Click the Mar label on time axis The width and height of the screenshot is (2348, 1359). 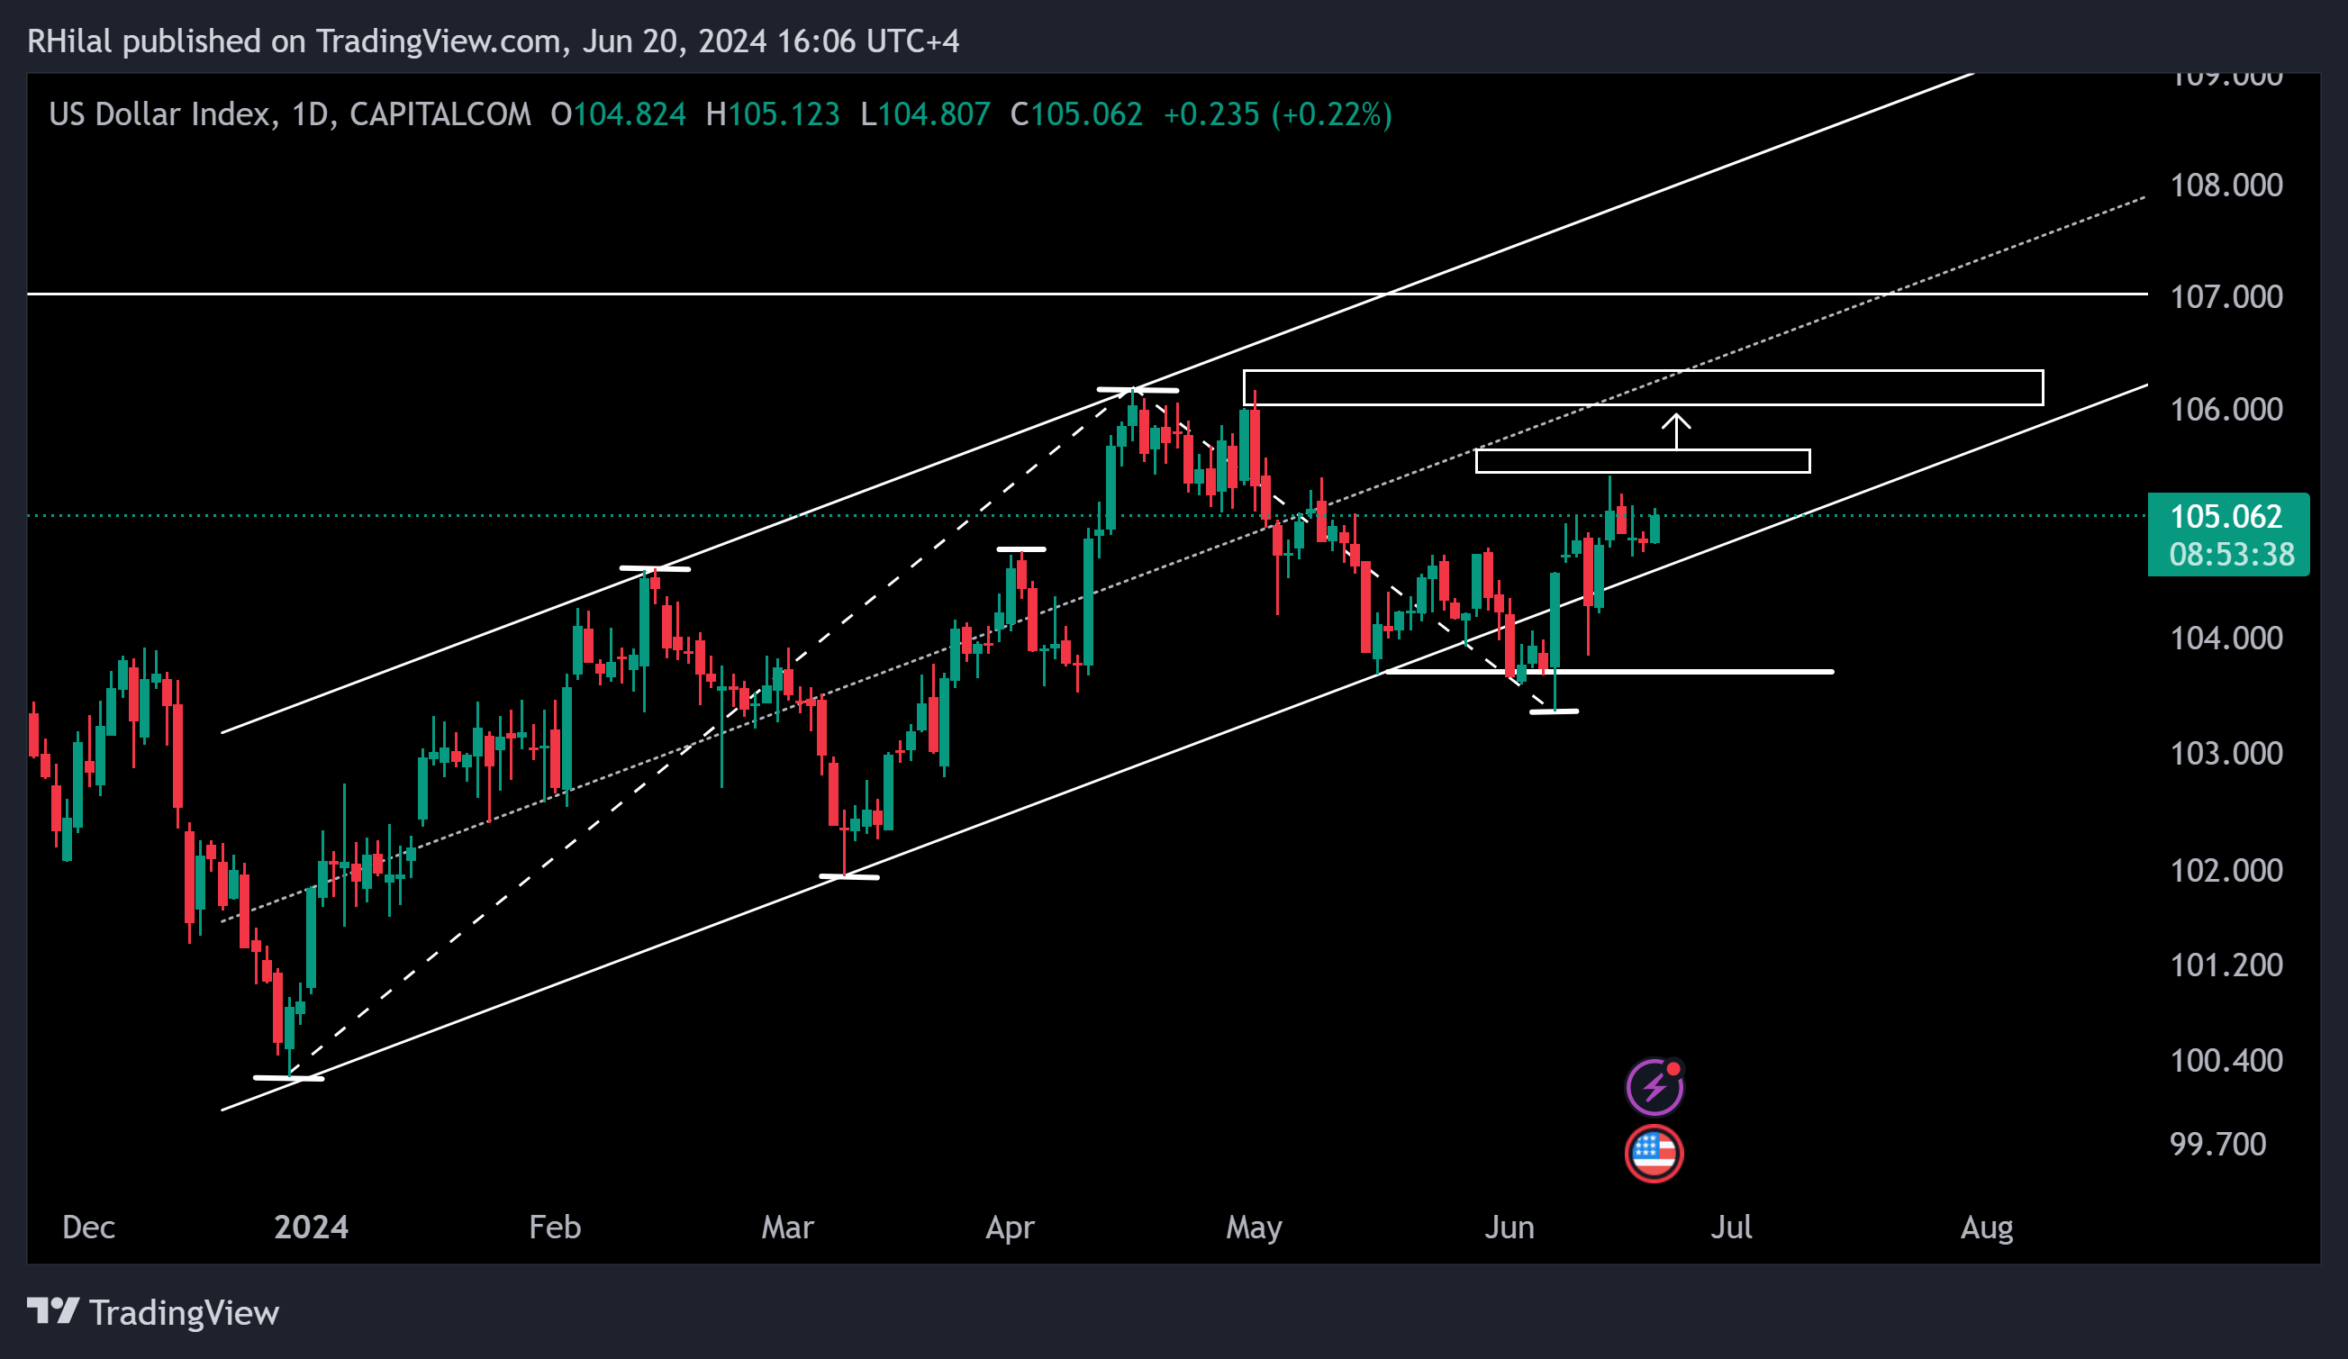coord(787,1228)
